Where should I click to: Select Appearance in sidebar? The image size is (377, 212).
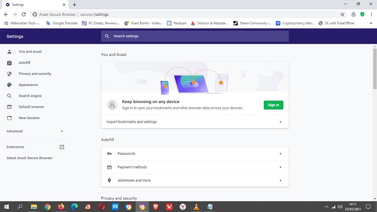28,85
